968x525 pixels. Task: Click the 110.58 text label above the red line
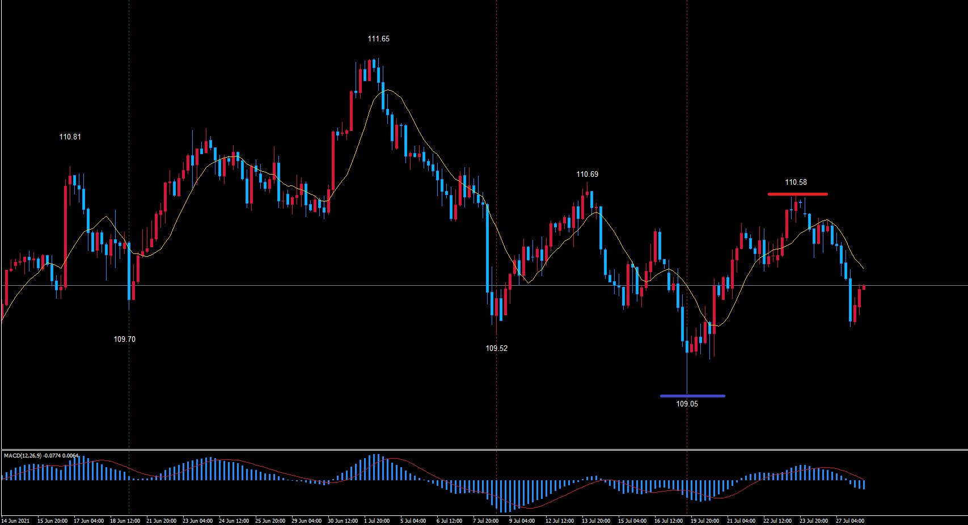[795, 183]
